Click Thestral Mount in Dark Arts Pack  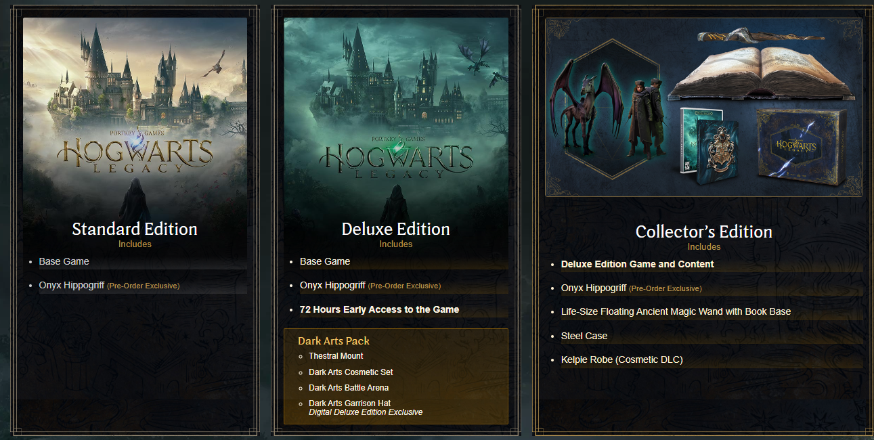coord(336,356)
